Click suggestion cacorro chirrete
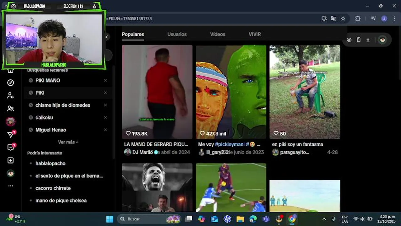Viewport: 401px width, 226px height. click(x=53, y=188)
